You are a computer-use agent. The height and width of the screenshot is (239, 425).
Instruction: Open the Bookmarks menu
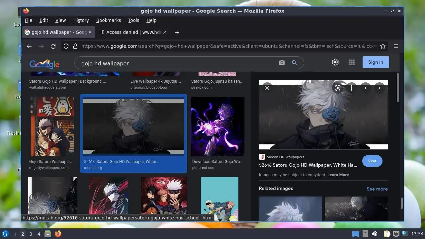pyautogui.click(x=109, y=20)
